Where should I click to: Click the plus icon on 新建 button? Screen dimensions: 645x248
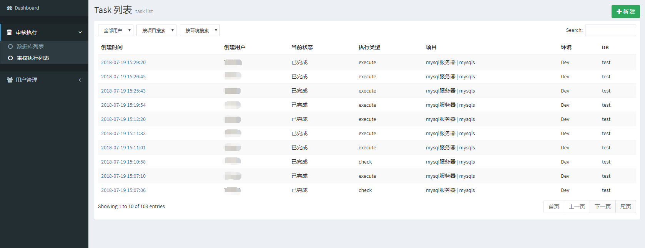coord(619,12)
